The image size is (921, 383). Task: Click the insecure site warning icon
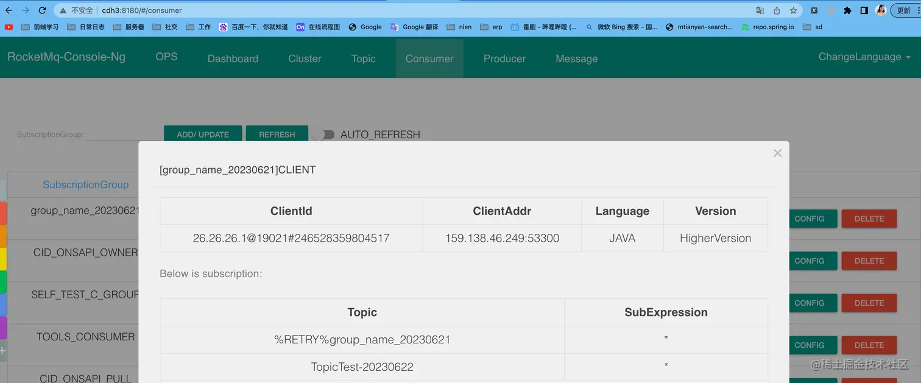pyautogui.click(x=63, y=10)
